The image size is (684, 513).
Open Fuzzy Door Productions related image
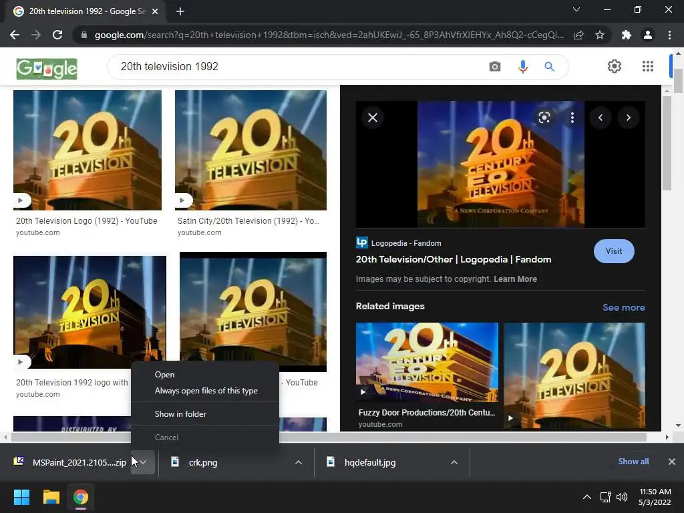tap(427, 363)
